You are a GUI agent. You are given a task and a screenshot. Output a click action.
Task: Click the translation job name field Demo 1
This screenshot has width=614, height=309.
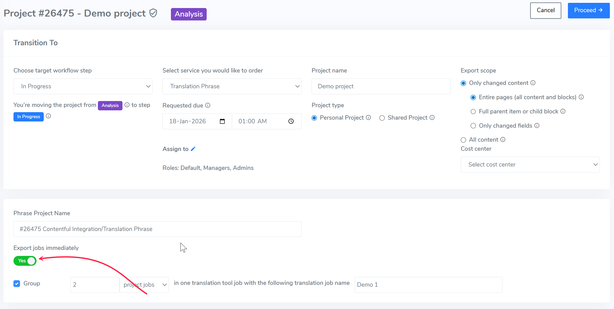coord(428,285)
